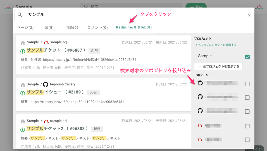Click home icon in サンプルチケット #96887 card
267x151 pixels.
pyautogui.click(x=23, y=42)
